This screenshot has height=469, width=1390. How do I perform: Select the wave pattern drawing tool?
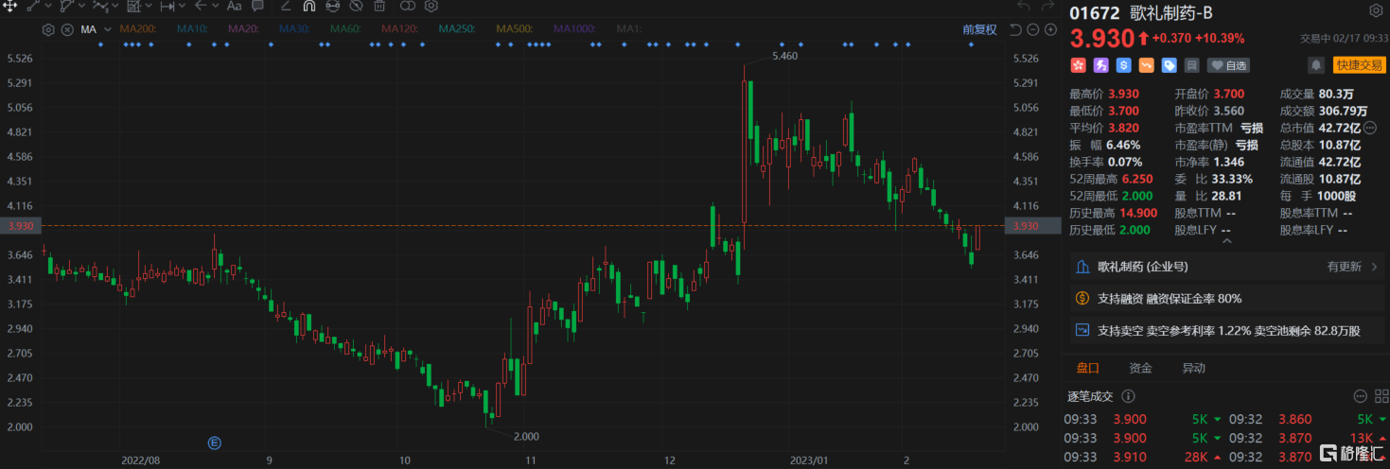(100, 6)
